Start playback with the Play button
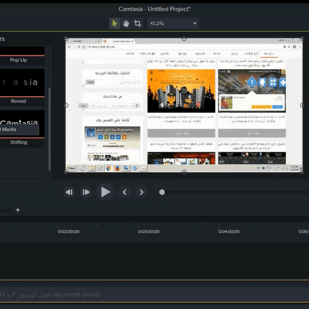This screenshot has width=309, height=309. tap(106, 192)
